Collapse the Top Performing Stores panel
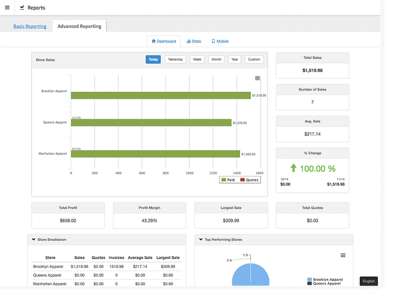Viewport: 396px width, 297px height. [201, 240]
